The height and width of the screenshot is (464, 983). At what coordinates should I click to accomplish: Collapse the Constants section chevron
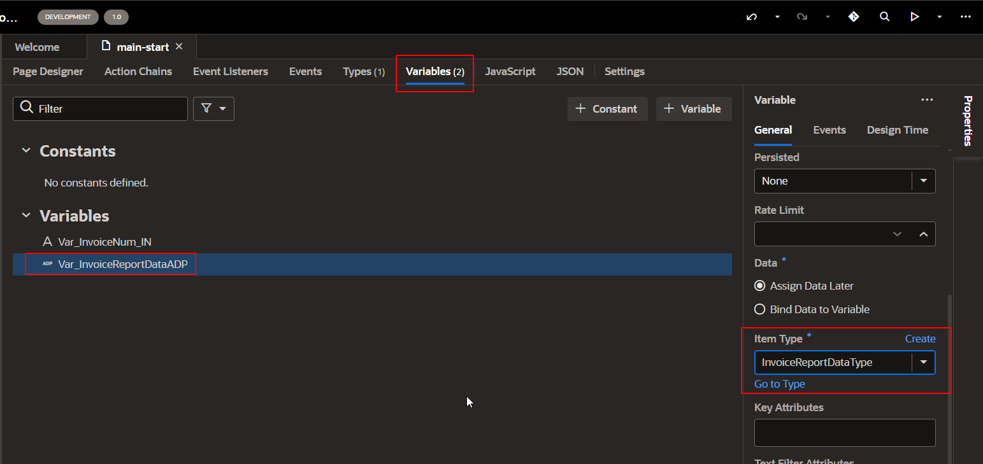26,151
